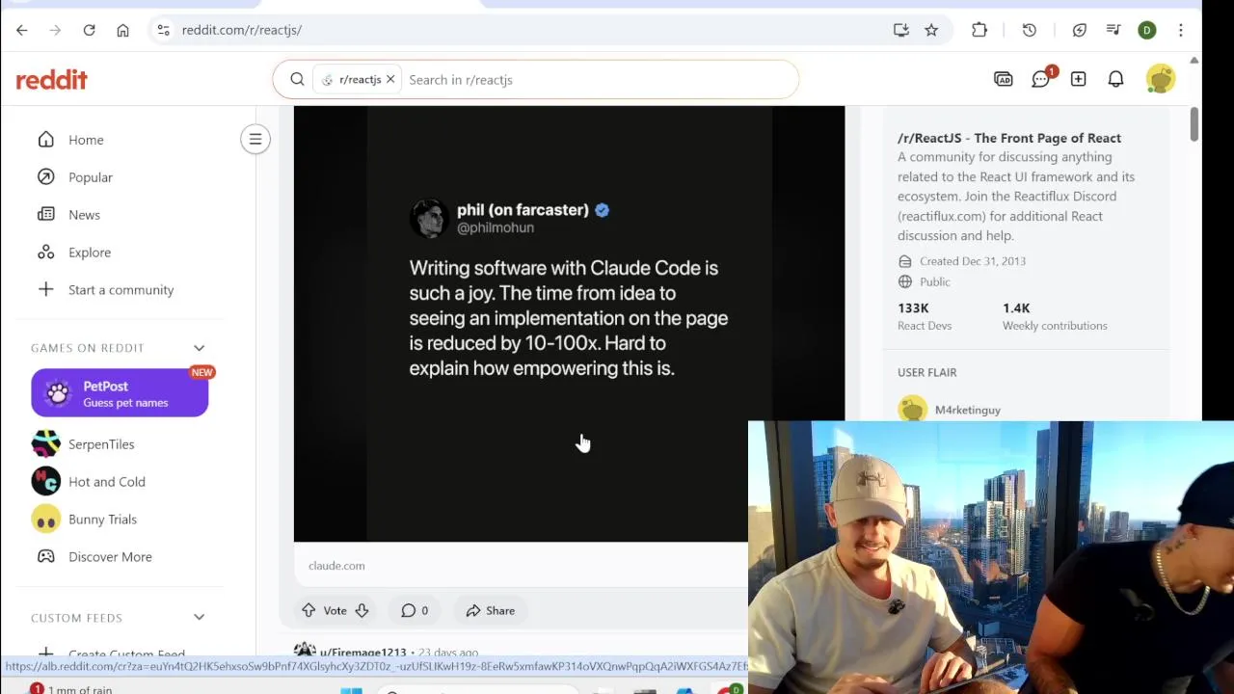This screenshot has width=1234, height=694.
Task: Open the notifications bell
Action: [x=1115, y=79]
